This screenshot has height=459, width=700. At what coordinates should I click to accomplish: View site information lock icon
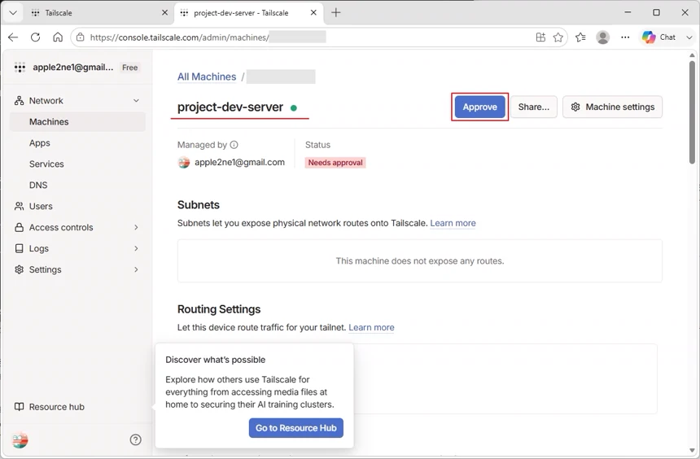(x=81, y=37)
